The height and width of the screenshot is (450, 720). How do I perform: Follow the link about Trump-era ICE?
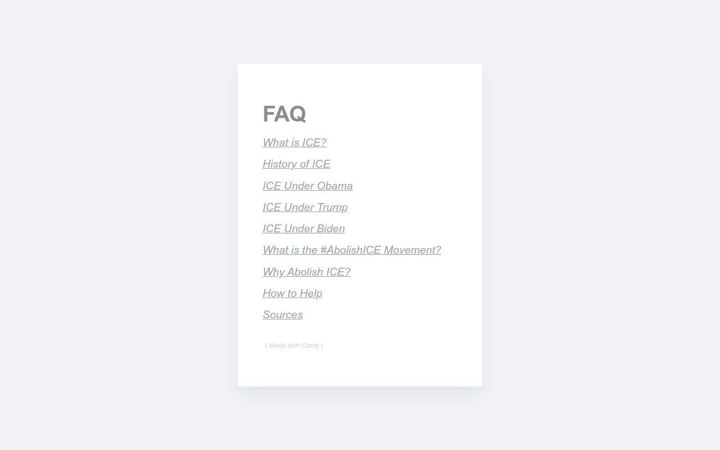pyautogui.click(x=305, y=207)
